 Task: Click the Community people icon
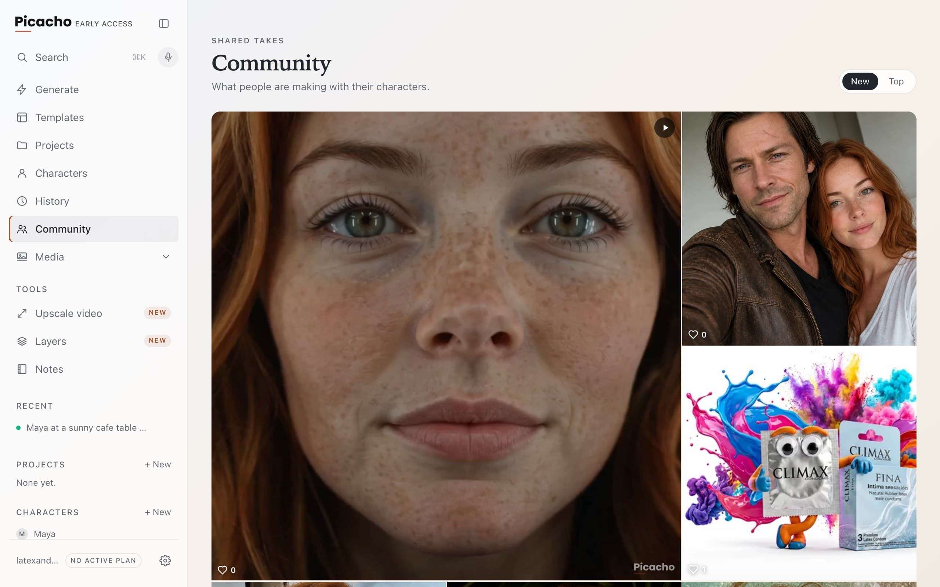click(22, 229)
